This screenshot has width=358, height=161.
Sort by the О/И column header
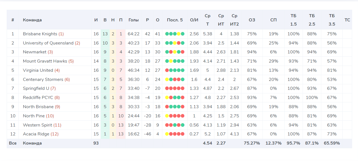point(194,20)
